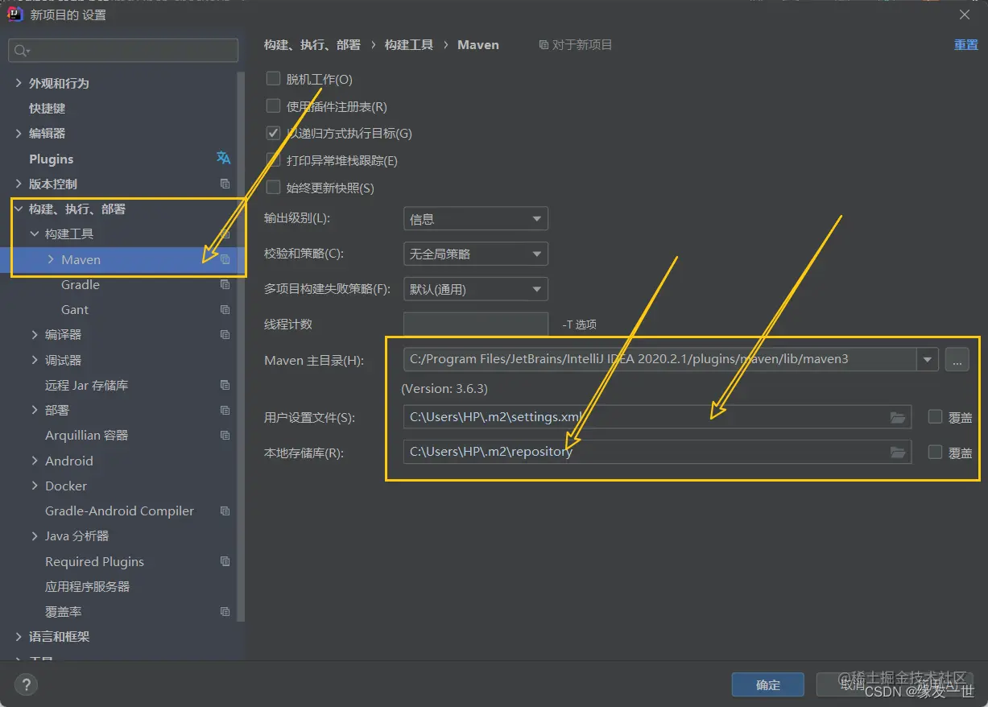Click the 本地存储库 path field
988x707 pixels.
657,453
